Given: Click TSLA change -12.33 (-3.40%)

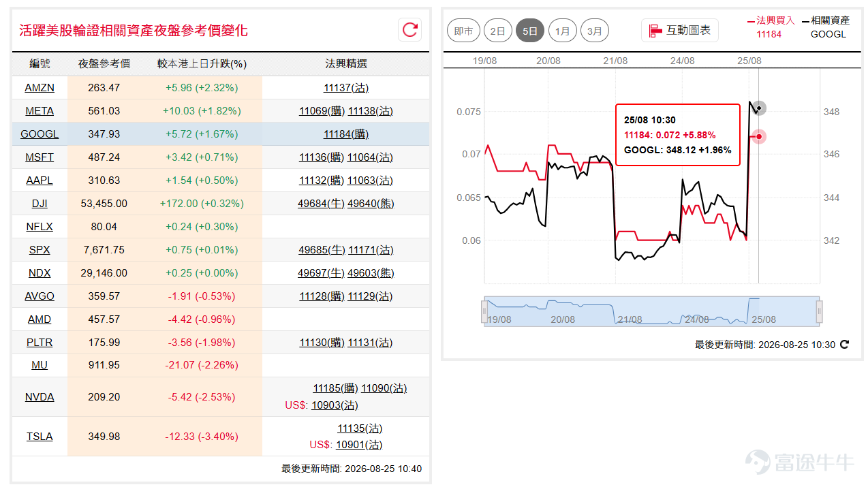Looking at the screenshot, I should [x=202, y=437].
